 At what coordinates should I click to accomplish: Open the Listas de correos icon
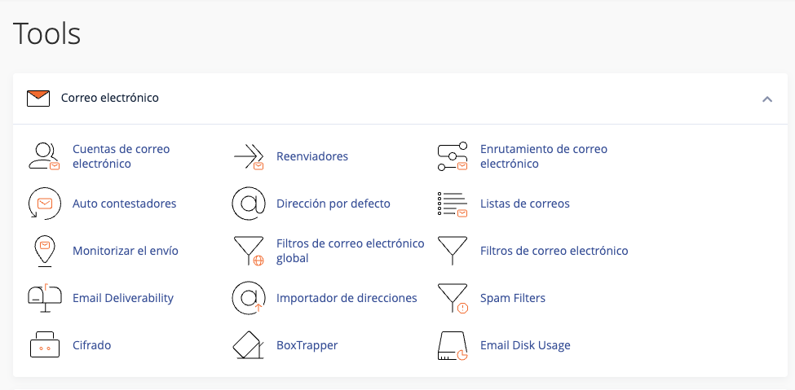click(452, 204)
